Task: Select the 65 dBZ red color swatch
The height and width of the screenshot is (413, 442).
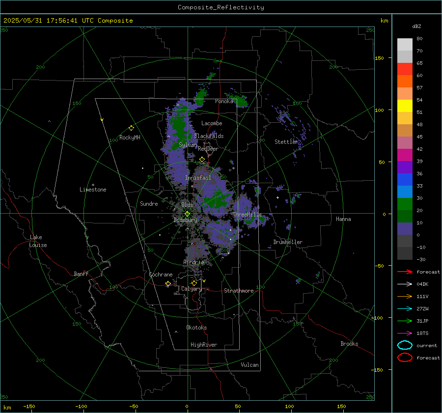Action: (405, 69)
